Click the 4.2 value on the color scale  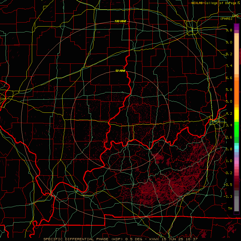click(x=229, y=114)
